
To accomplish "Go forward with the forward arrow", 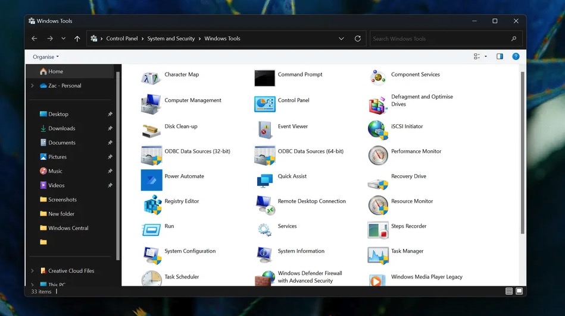I will 50,39.
